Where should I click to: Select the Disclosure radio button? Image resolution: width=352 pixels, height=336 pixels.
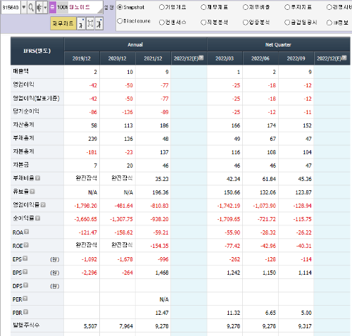(x=120, y=21)
